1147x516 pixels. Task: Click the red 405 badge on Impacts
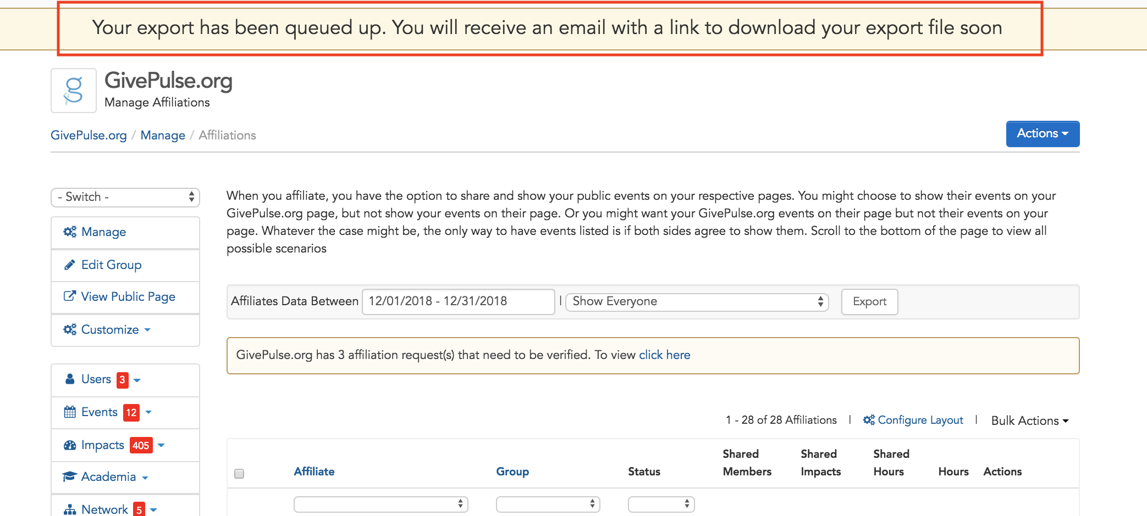141,445
